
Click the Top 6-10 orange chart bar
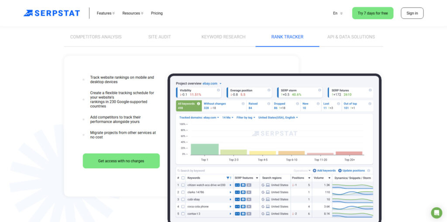click(291, 153)
